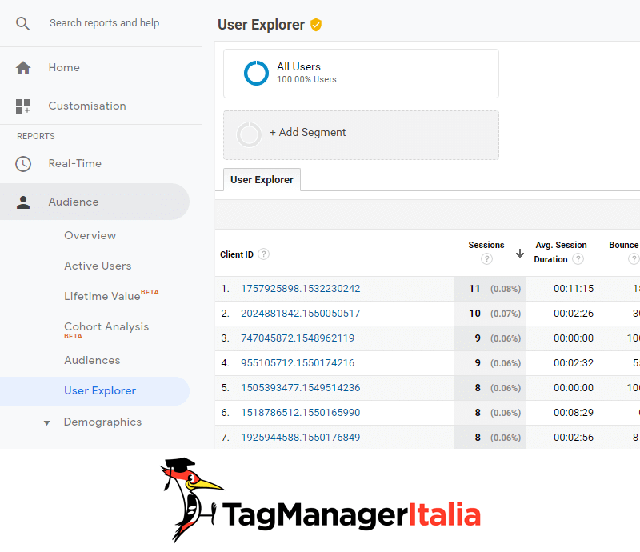
Task: Open client ID 955105712.1550174216
Action: (298, 363)
